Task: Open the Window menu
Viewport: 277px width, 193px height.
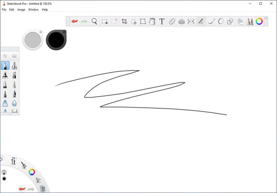Action: 33,9
